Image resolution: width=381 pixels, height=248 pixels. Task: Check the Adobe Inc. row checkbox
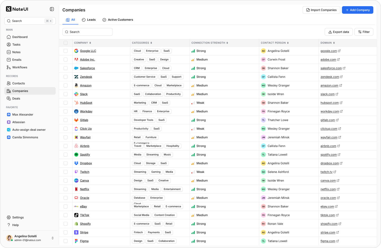click(66, 59)
